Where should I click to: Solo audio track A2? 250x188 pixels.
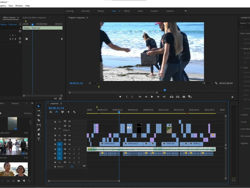point(74,154)
